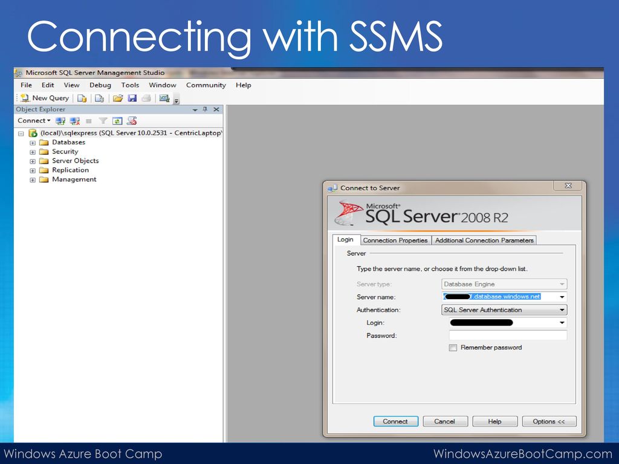Click the Disconnect server icon
Image resolution: width=619 pixels, height=464 pixels.
click(74, 121)
